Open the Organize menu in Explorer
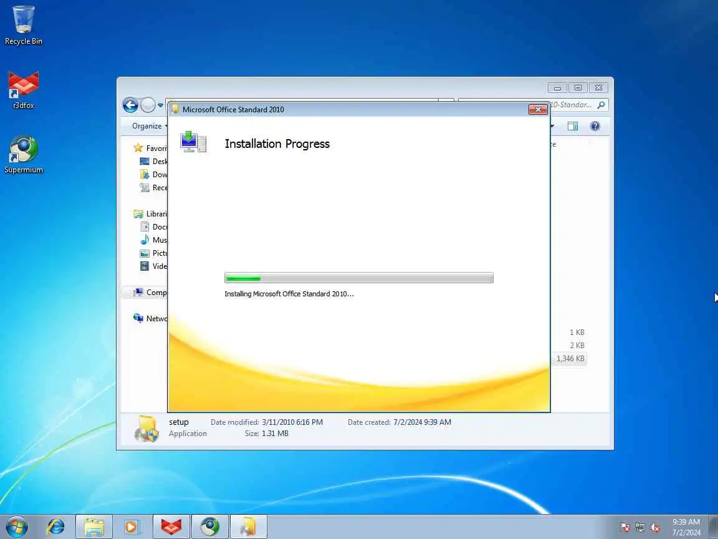 coord(149,126)
